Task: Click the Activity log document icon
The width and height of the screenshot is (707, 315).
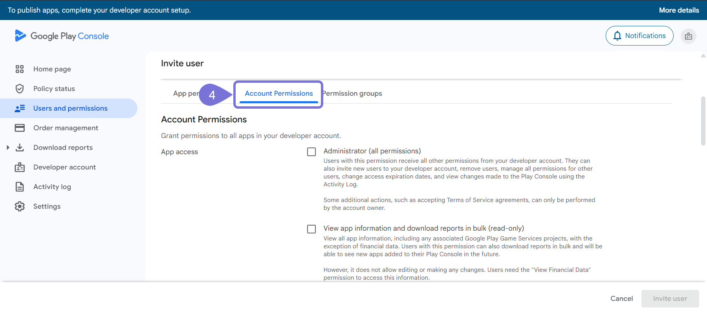Action: (x=20, y=187)
